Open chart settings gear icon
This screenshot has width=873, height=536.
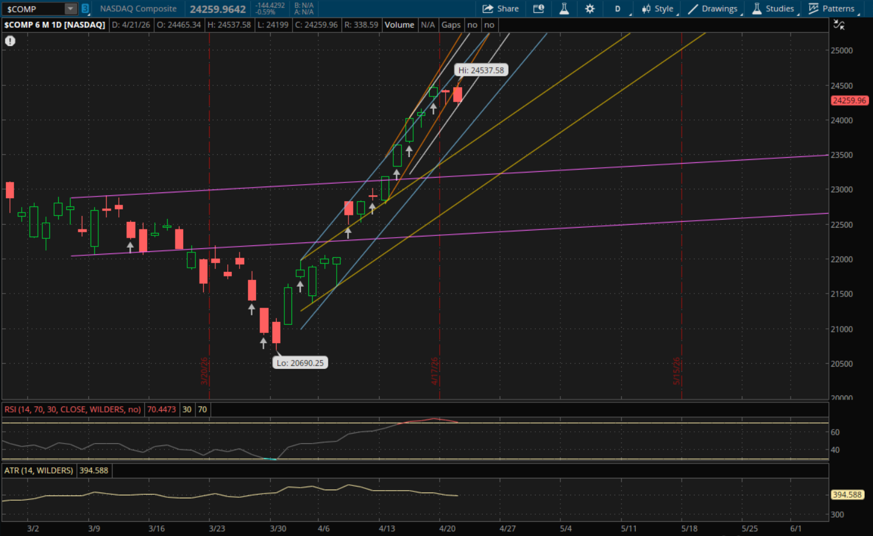pos(590,9)
